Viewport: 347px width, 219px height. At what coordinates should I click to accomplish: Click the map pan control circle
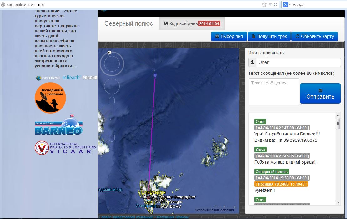coord(112,87)
